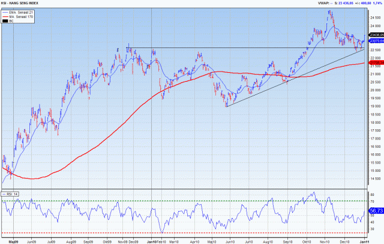Click the black BC legend swatch
384x244 pixels.
coord(7,21)
